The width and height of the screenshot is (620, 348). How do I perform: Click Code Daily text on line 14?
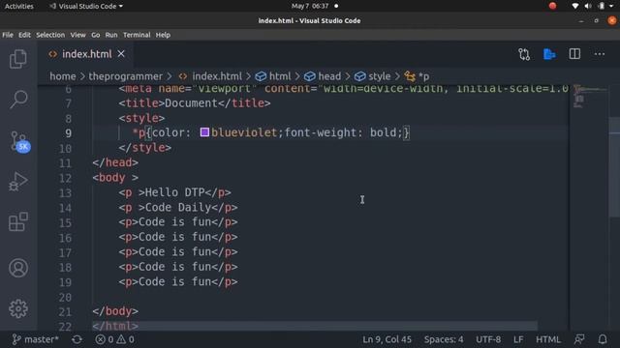178,208
